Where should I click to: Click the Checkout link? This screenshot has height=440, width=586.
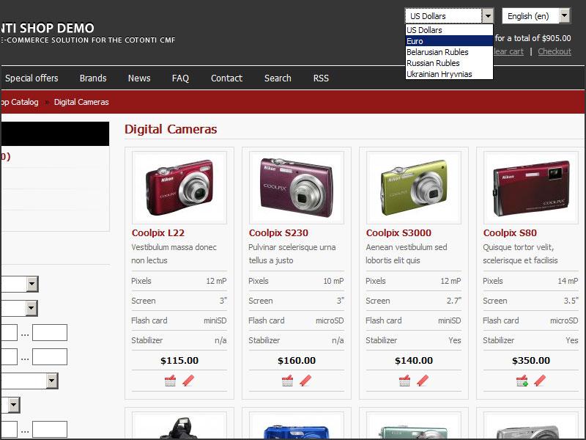555,51
